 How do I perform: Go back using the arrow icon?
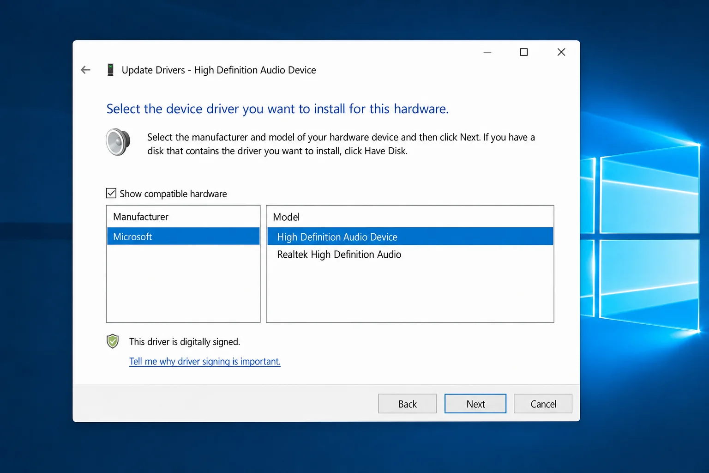click(85, 70)
